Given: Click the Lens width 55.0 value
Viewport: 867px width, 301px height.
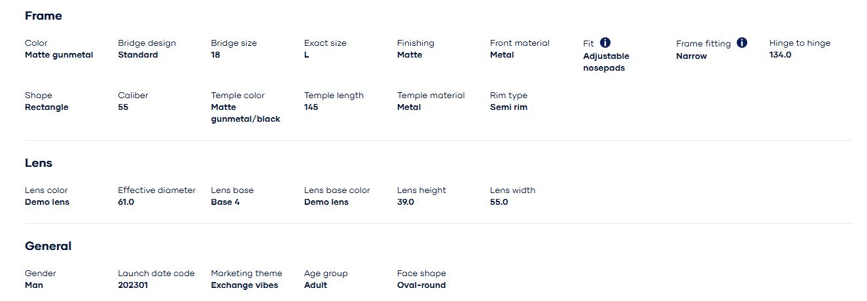Looking at the screenshot, I should 499,202.
